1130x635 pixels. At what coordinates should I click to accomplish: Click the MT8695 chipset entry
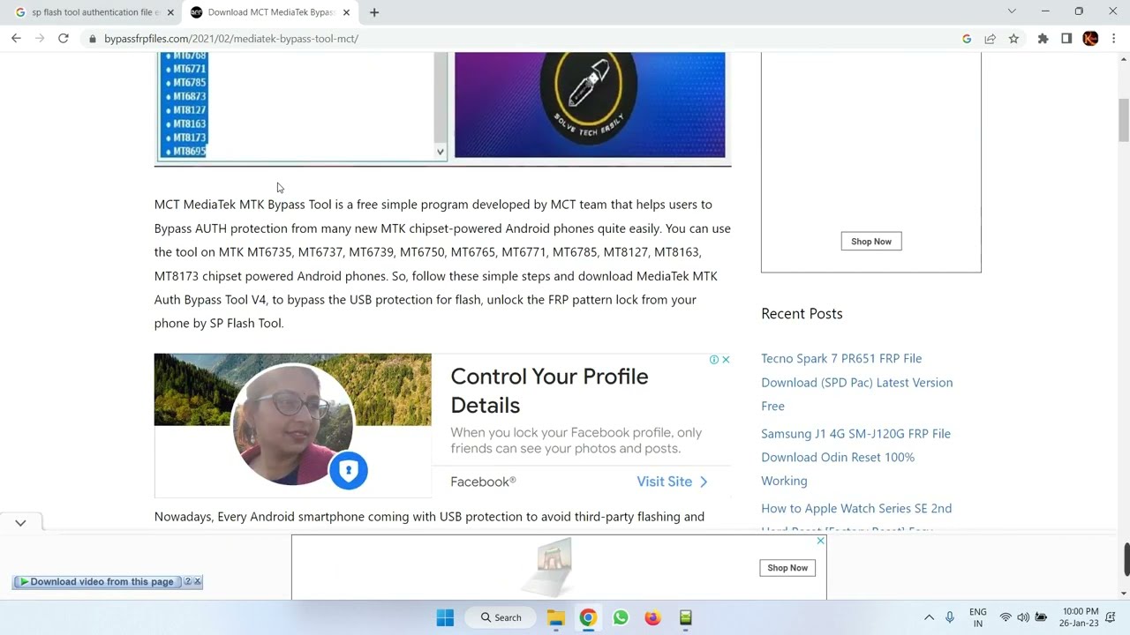click(x=189, y=151)
